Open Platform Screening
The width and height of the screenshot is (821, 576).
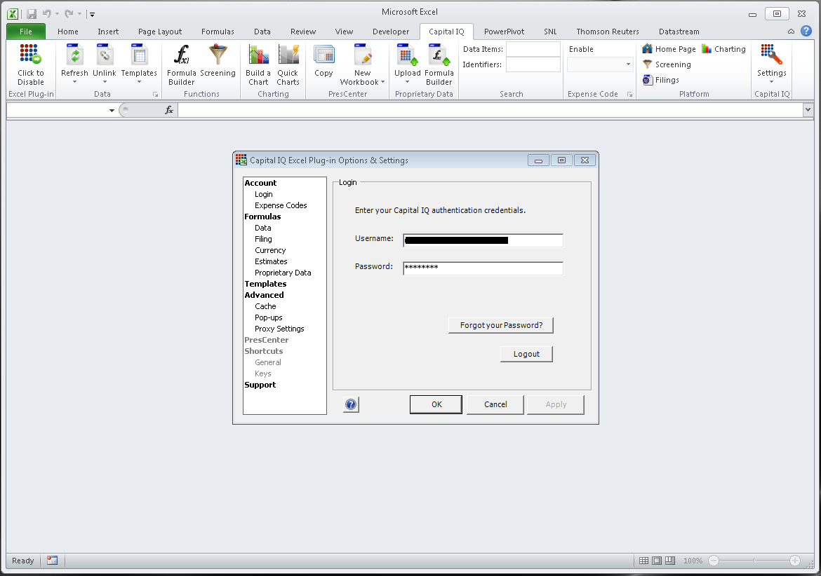point(667,64)
